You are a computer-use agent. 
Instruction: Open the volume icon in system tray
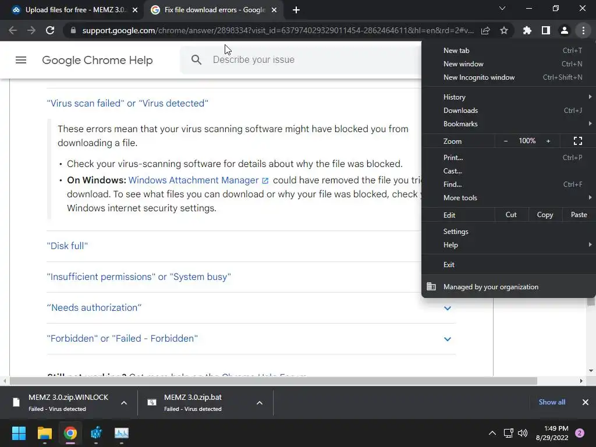523,433
